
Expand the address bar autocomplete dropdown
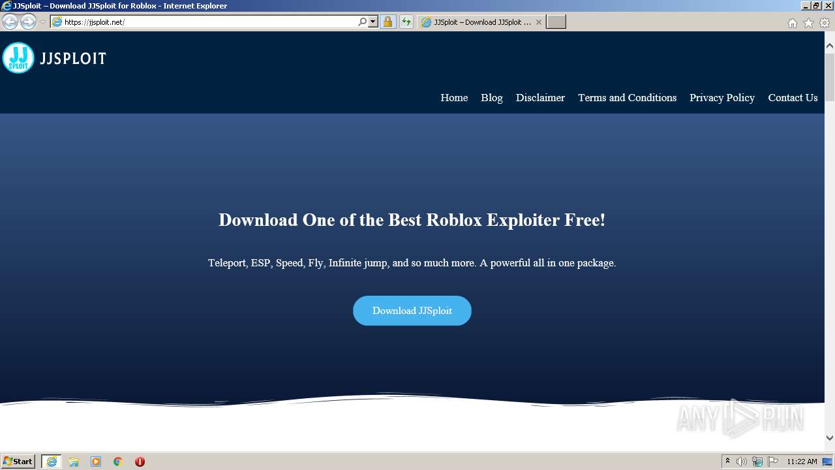373,22
